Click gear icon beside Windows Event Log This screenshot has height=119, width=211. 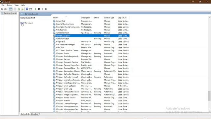pos(54,89)
